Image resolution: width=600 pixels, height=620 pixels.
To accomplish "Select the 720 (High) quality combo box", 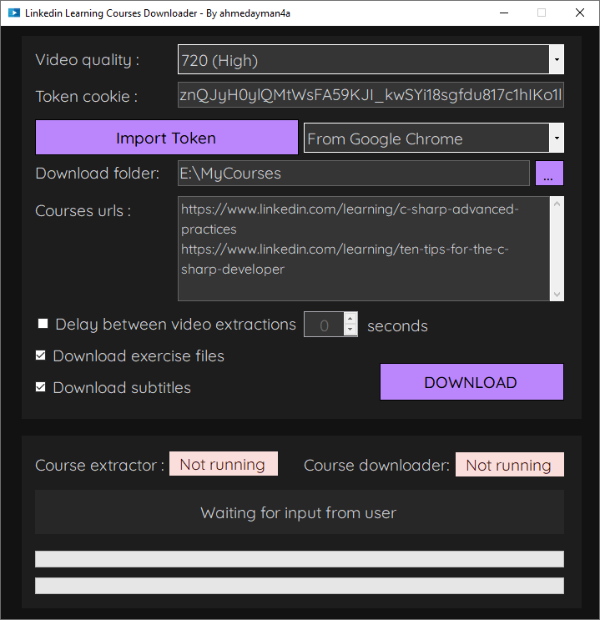I will pos(371,60).
